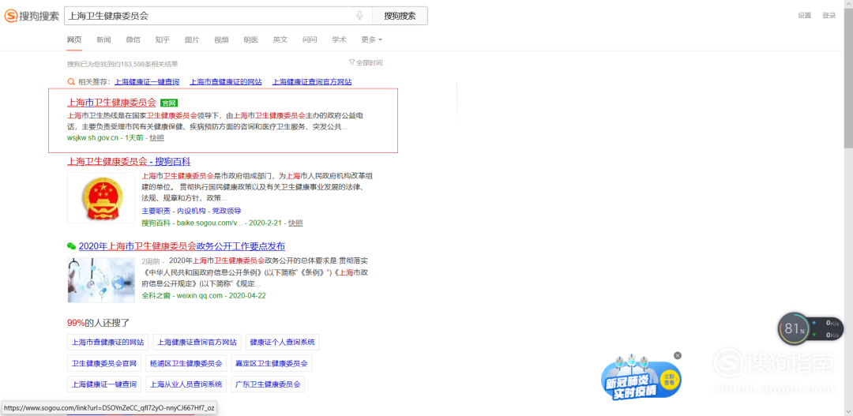This screenshot has height=416, width=853.
Task: Click related search 卫生健康委员会官网
Action: (x=104, y=363)
